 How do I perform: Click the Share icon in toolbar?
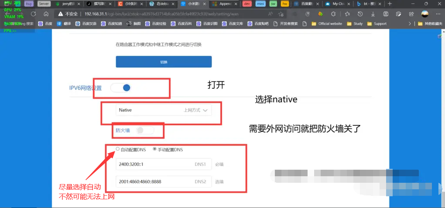411,14
